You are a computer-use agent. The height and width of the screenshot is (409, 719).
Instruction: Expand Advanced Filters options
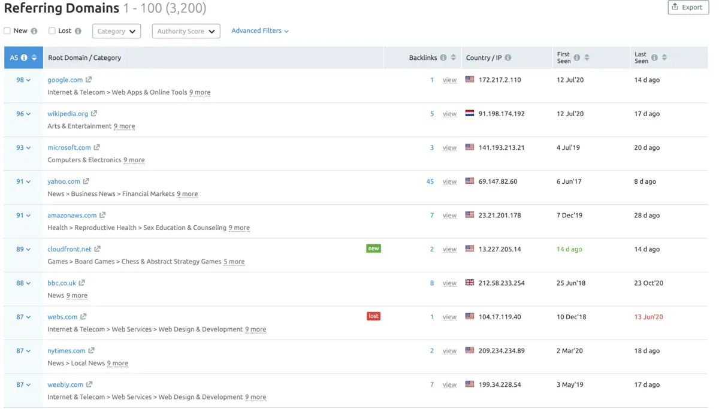[260, 31]
